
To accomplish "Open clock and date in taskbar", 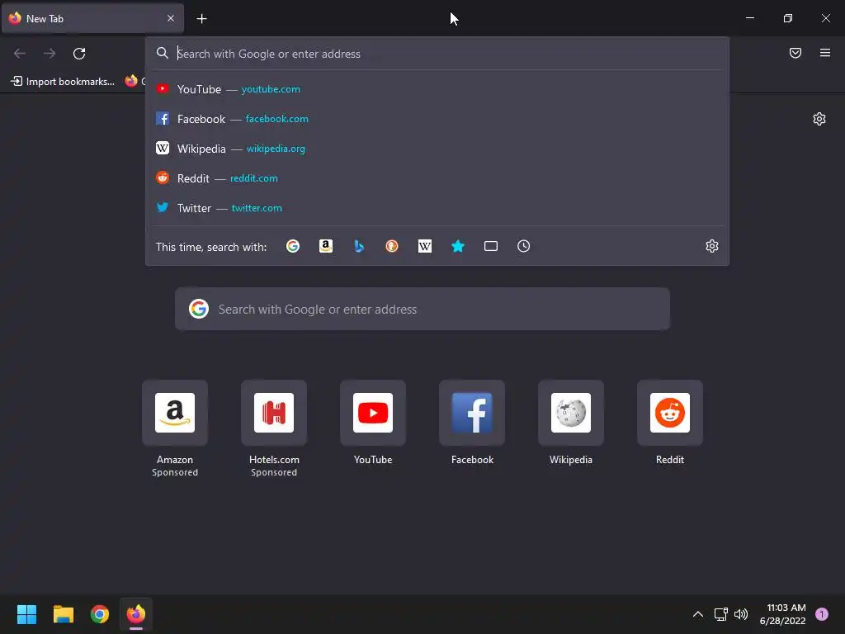I will 782,614.
